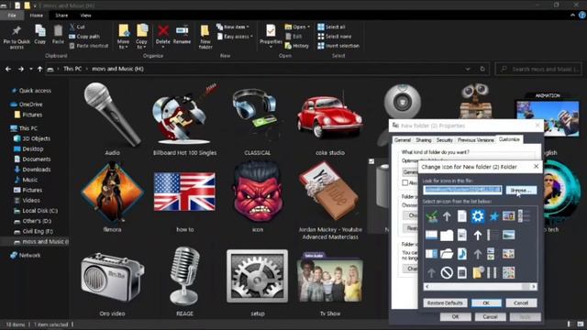Click History in the Open group
This screenshot has height=330, width=587.
[297, 46]
